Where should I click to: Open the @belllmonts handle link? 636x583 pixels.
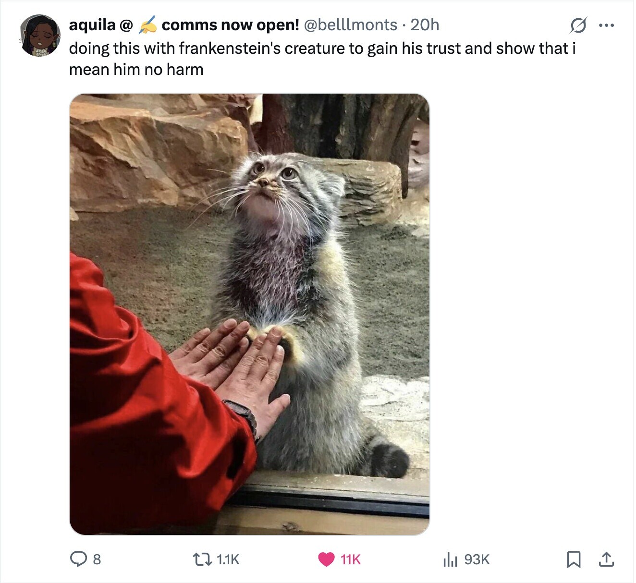[x=351, y=25]
